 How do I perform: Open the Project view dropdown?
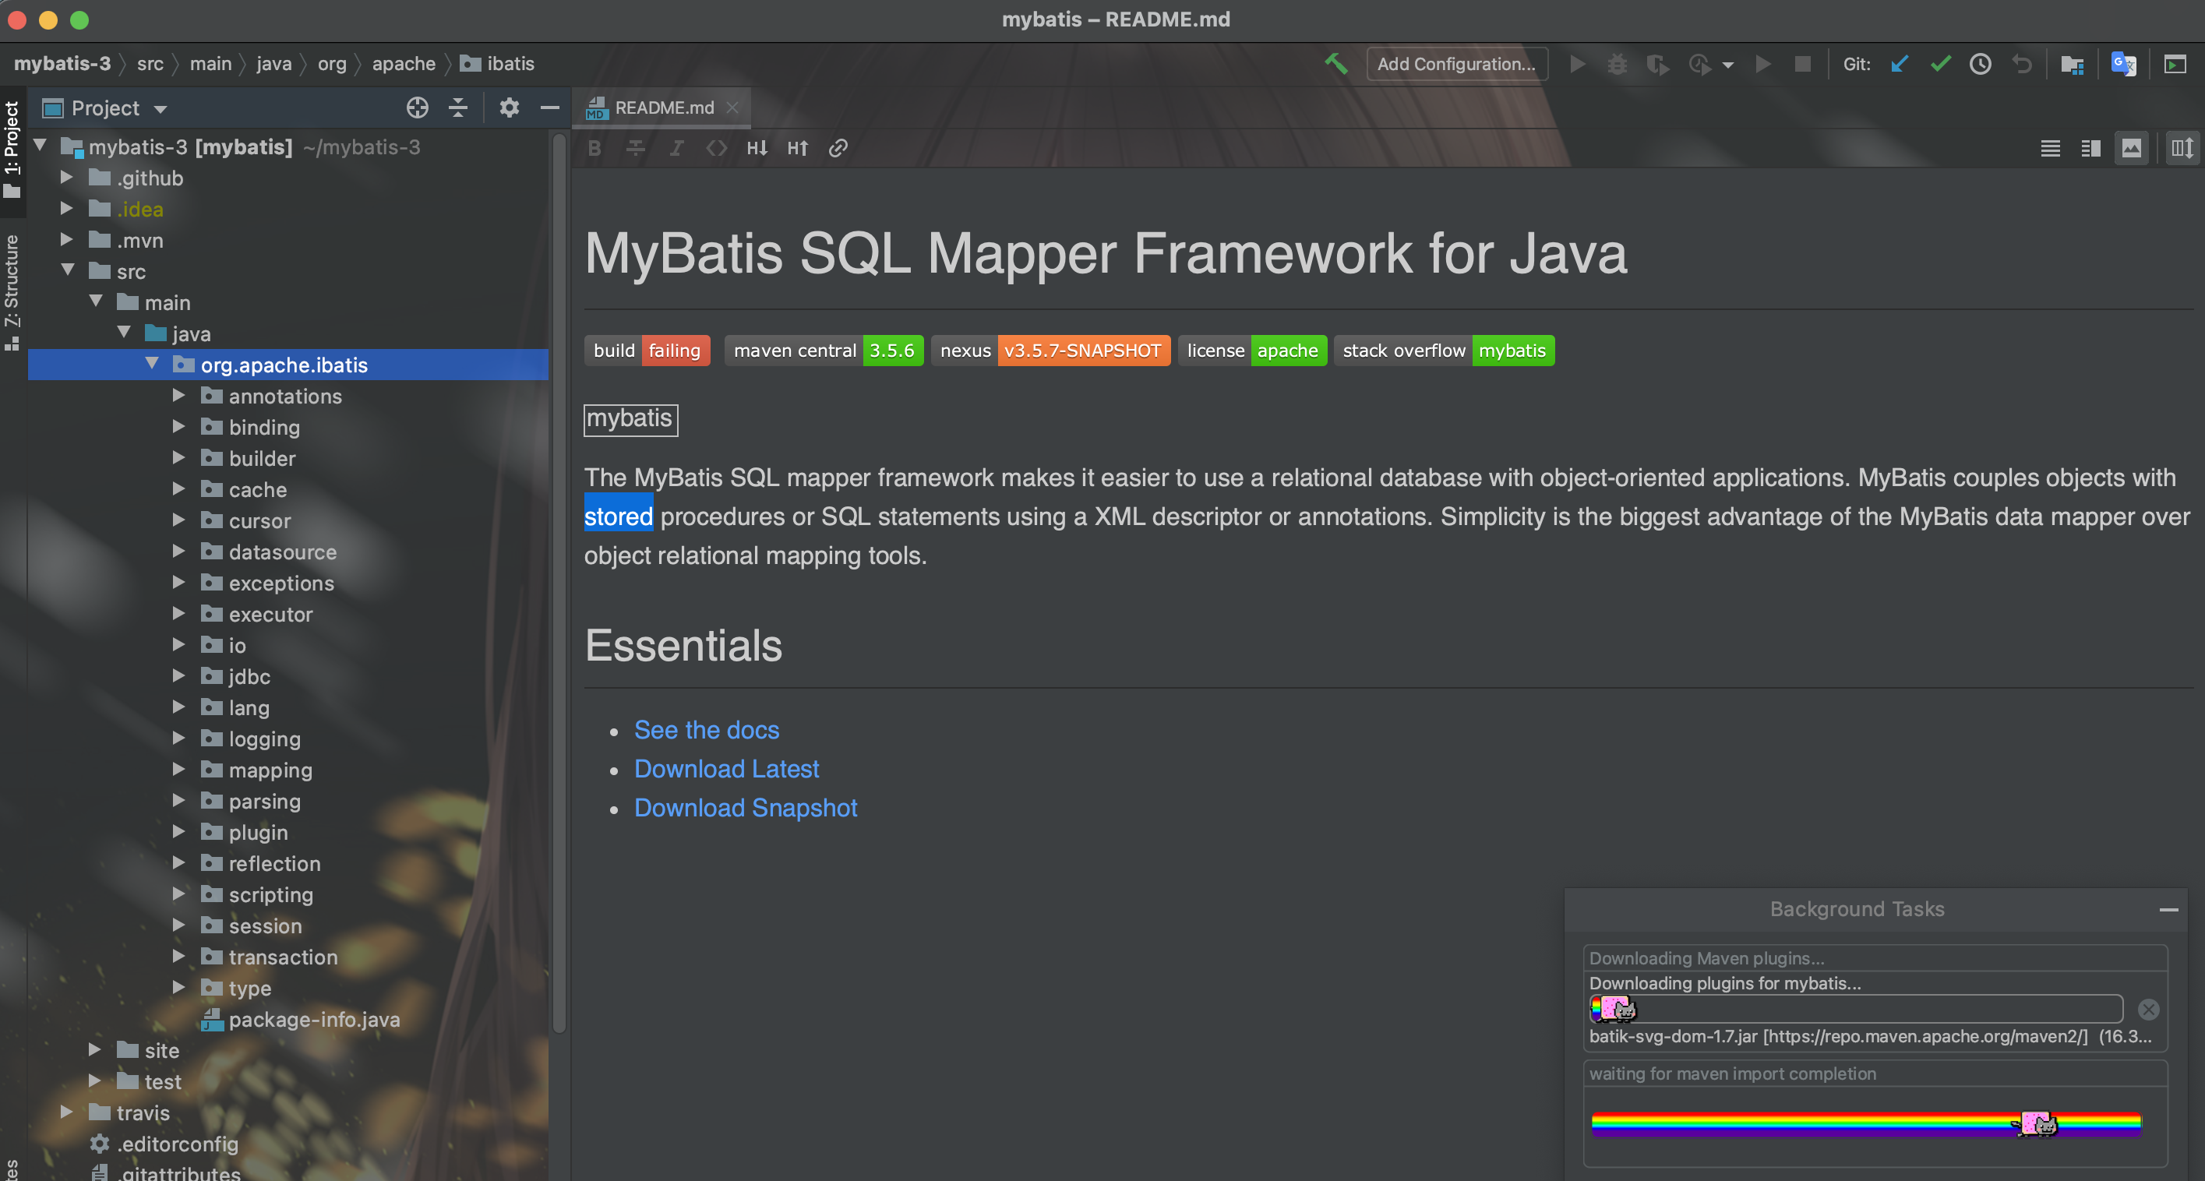click(160, 110)
